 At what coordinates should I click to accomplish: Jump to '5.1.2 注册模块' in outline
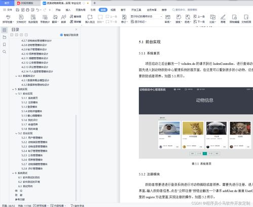click(29, 102)
